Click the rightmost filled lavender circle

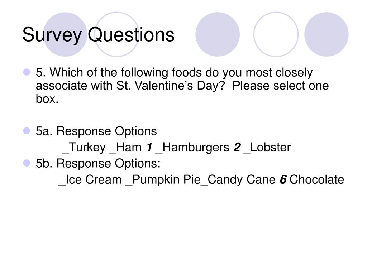point(326,34)
